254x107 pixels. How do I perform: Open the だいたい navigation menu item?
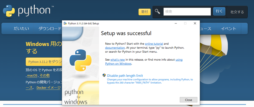[x=22, y=29]
